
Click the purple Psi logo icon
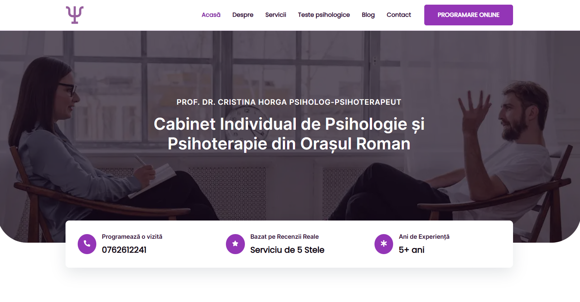[74, 15]
